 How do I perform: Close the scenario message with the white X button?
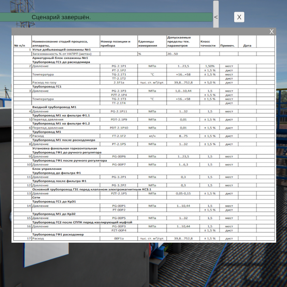(x=239, y=17)
